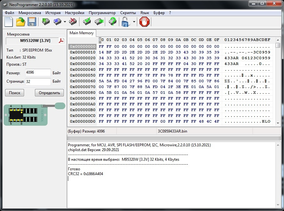Open the Скрипты menu
This screenshot has width=284, height=211.
coord(128,13)
